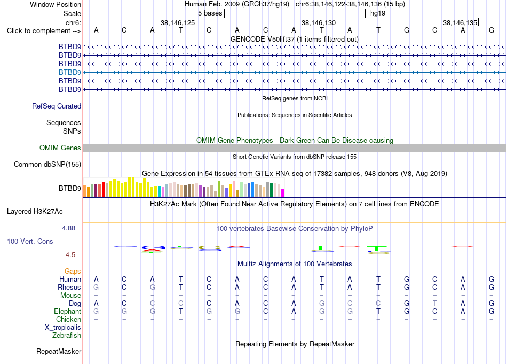Click the Layered H3K27Ac track label
Viewport: 507px width, 364px height.
pos(35,212)
